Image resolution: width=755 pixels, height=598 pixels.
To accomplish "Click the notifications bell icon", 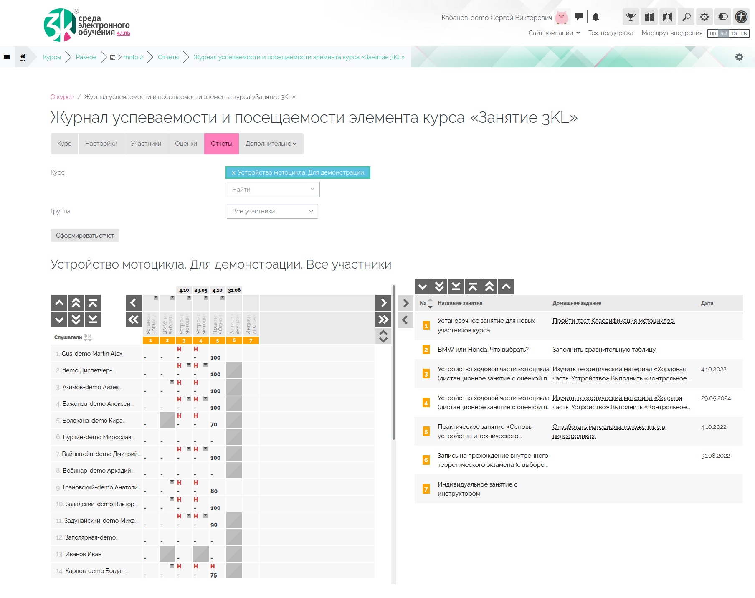I will (x=596, y=17).
